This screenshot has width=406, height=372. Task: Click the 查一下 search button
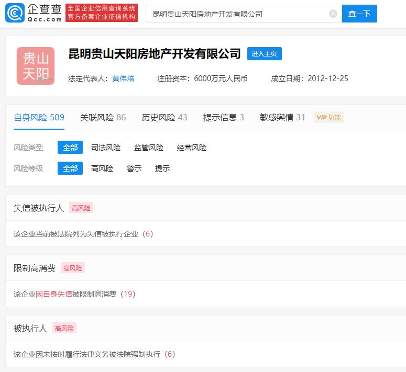359,14
